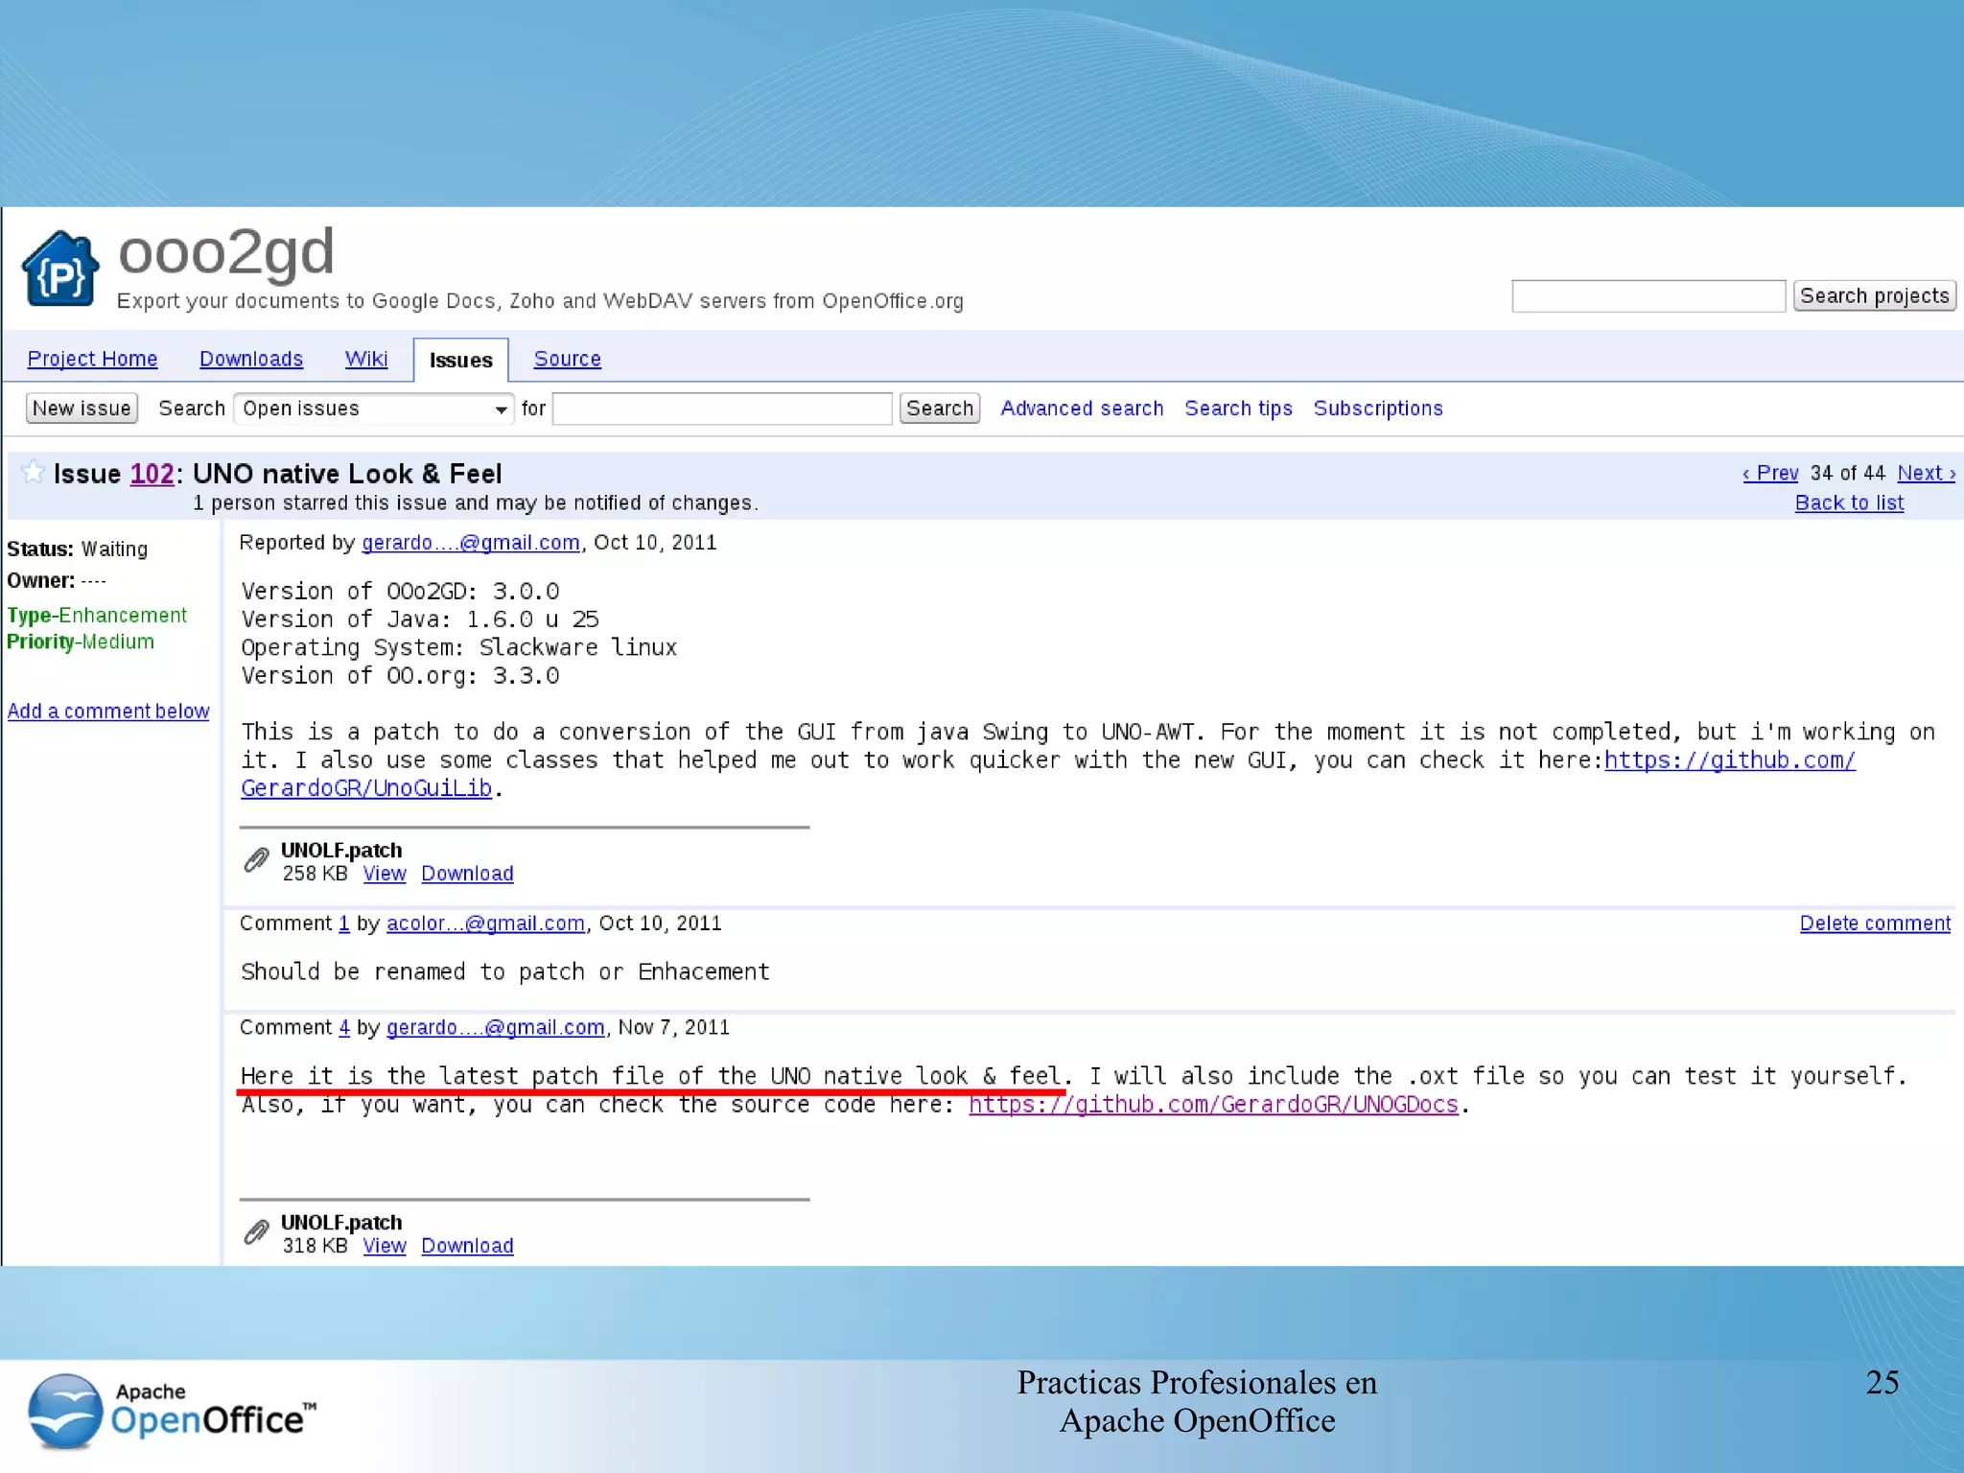Click Back to list link
The image size is (1964, 1473).
pyautogui.click(x=1848, y=503)
